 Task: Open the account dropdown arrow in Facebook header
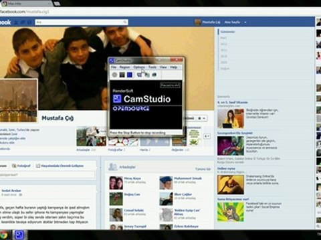[x=245, y=22]
